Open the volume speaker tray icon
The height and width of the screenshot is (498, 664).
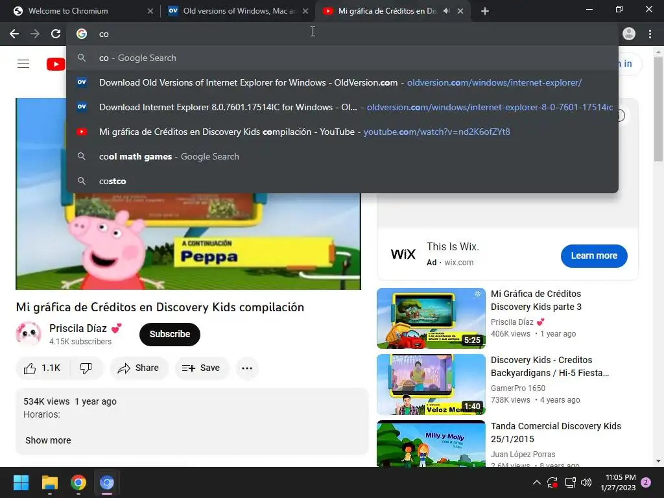[586, 482]
